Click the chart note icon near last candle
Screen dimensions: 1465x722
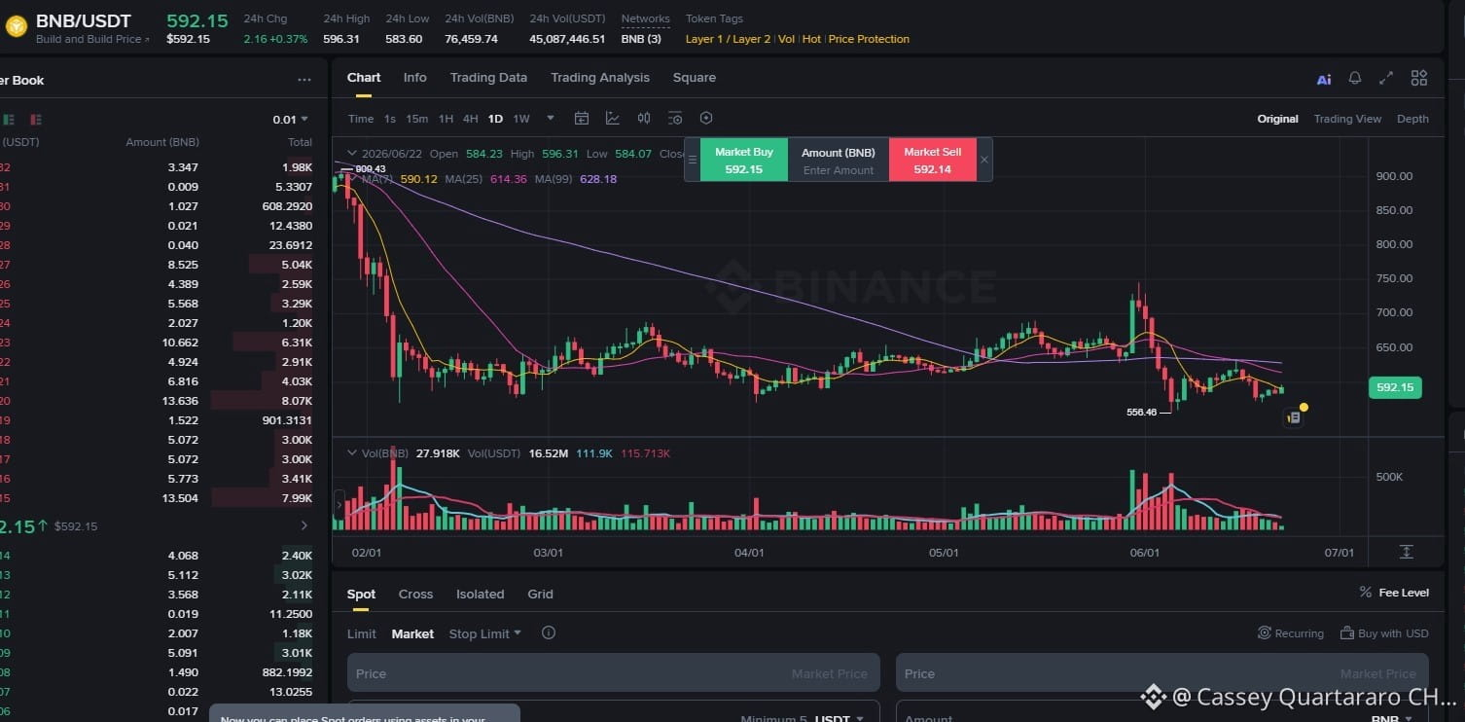(1294, 418)
